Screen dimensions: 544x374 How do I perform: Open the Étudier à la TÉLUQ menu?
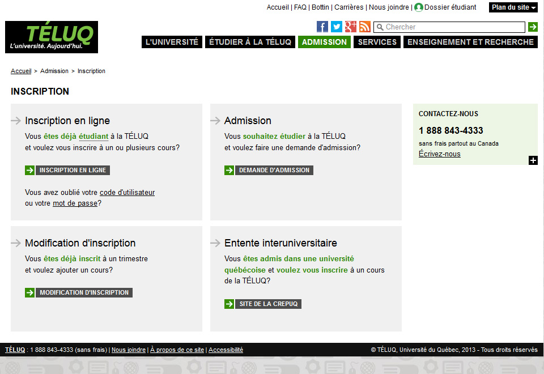click(x=250, y=42)
